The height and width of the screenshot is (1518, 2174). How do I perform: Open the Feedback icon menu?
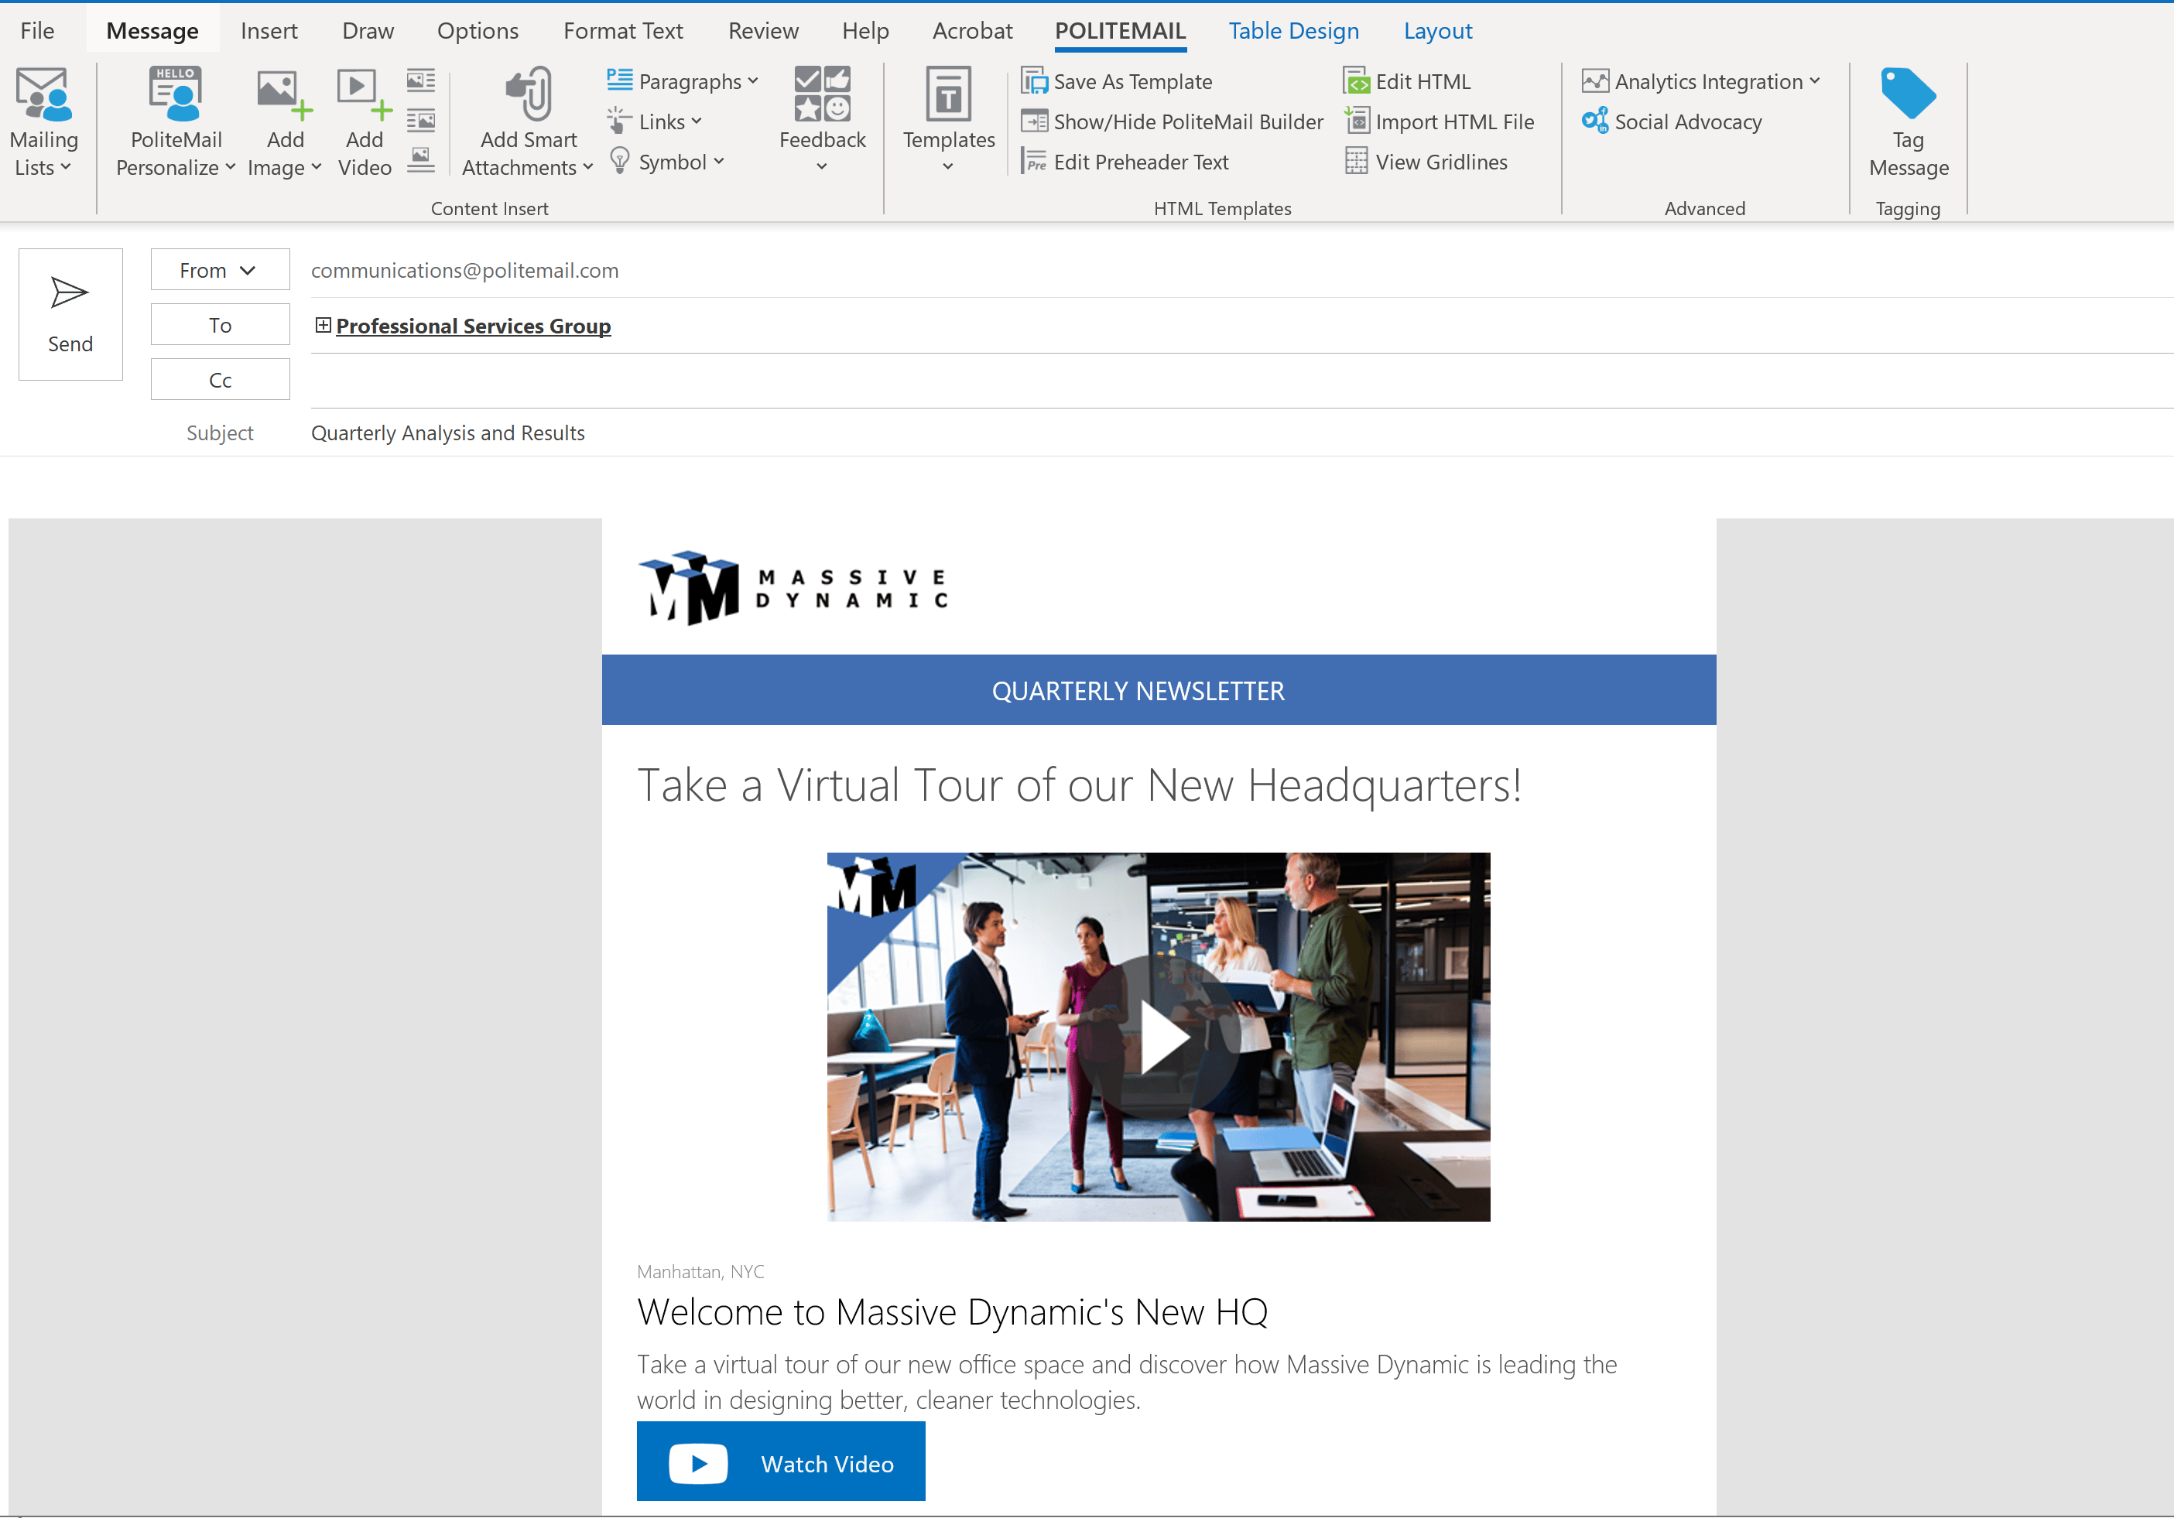point(822,94)
